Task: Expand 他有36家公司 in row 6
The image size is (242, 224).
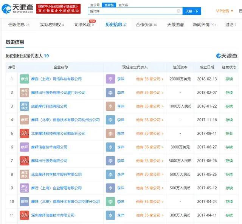Action: pos(150,147)
